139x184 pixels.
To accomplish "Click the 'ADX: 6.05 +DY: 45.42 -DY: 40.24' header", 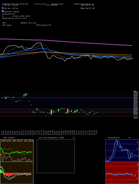I will point(17,141).
